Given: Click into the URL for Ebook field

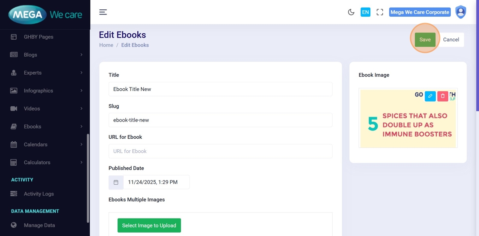Looking at the screenshot, I should click(220, 151).
